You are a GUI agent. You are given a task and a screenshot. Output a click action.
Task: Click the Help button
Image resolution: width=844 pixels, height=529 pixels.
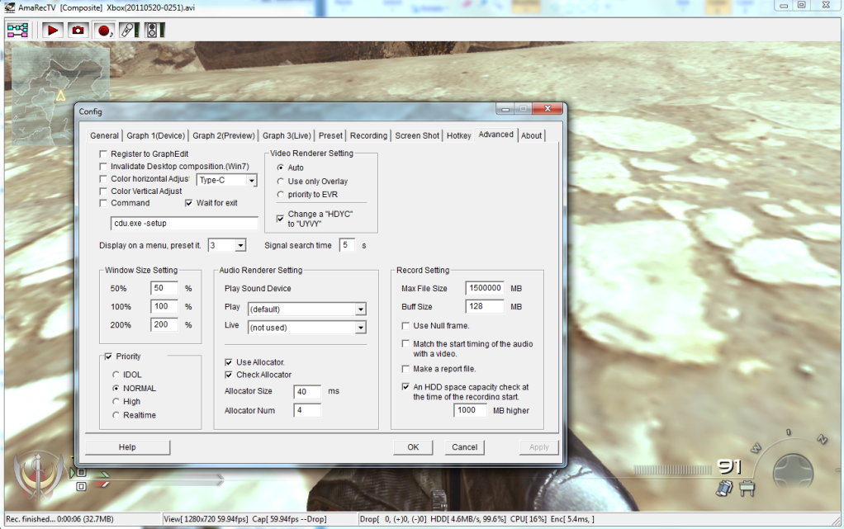[127, 447]
